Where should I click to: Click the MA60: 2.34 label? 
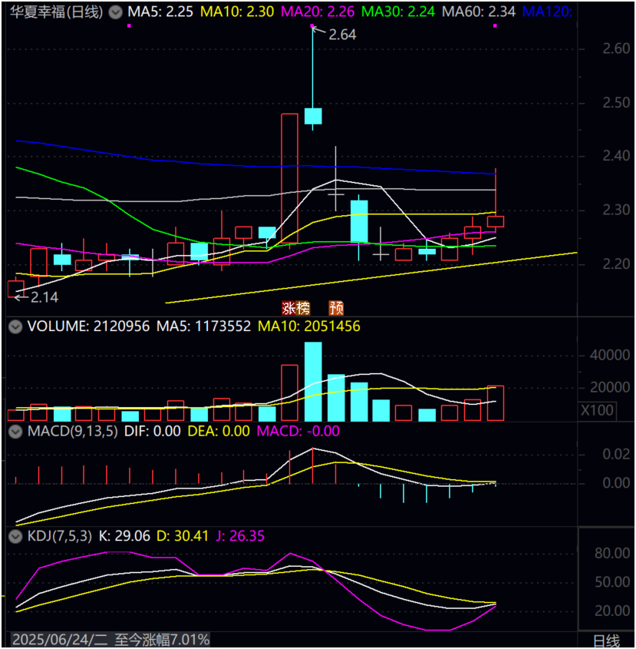479,12
